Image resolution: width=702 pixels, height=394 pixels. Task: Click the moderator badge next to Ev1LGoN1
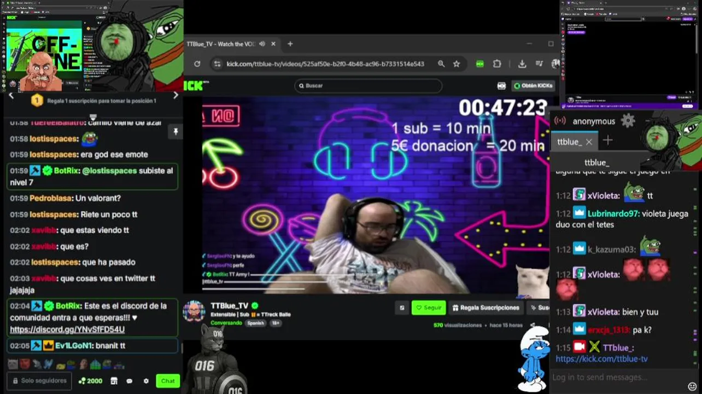pos(36,346)
